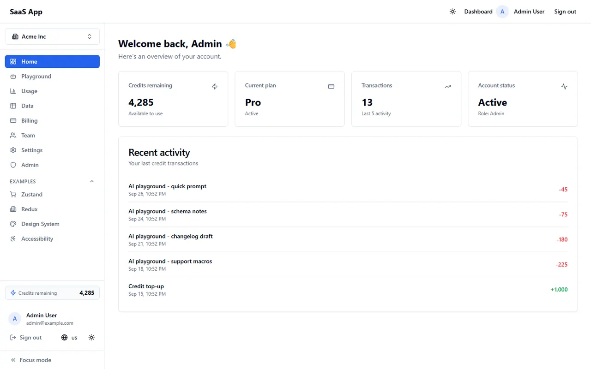
Task: Select 'AI playground - changelog draft' entry
Action: pos(348,239)
